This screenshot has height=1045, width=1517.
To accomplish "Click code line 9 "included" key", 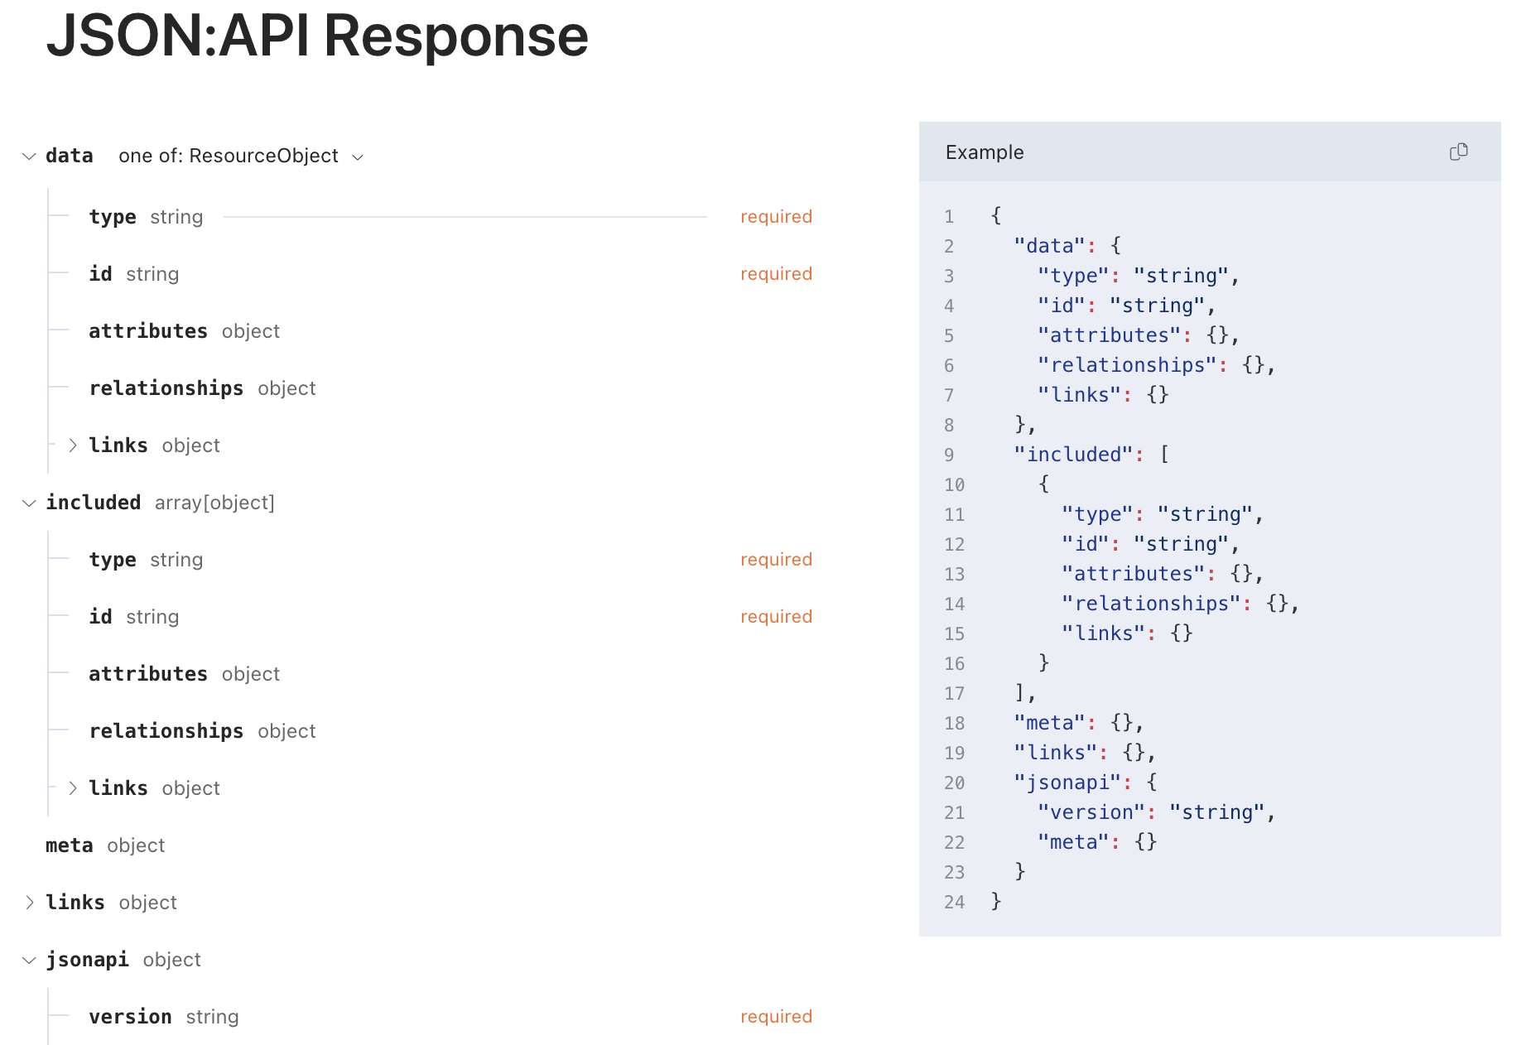I will point(1074,455).
